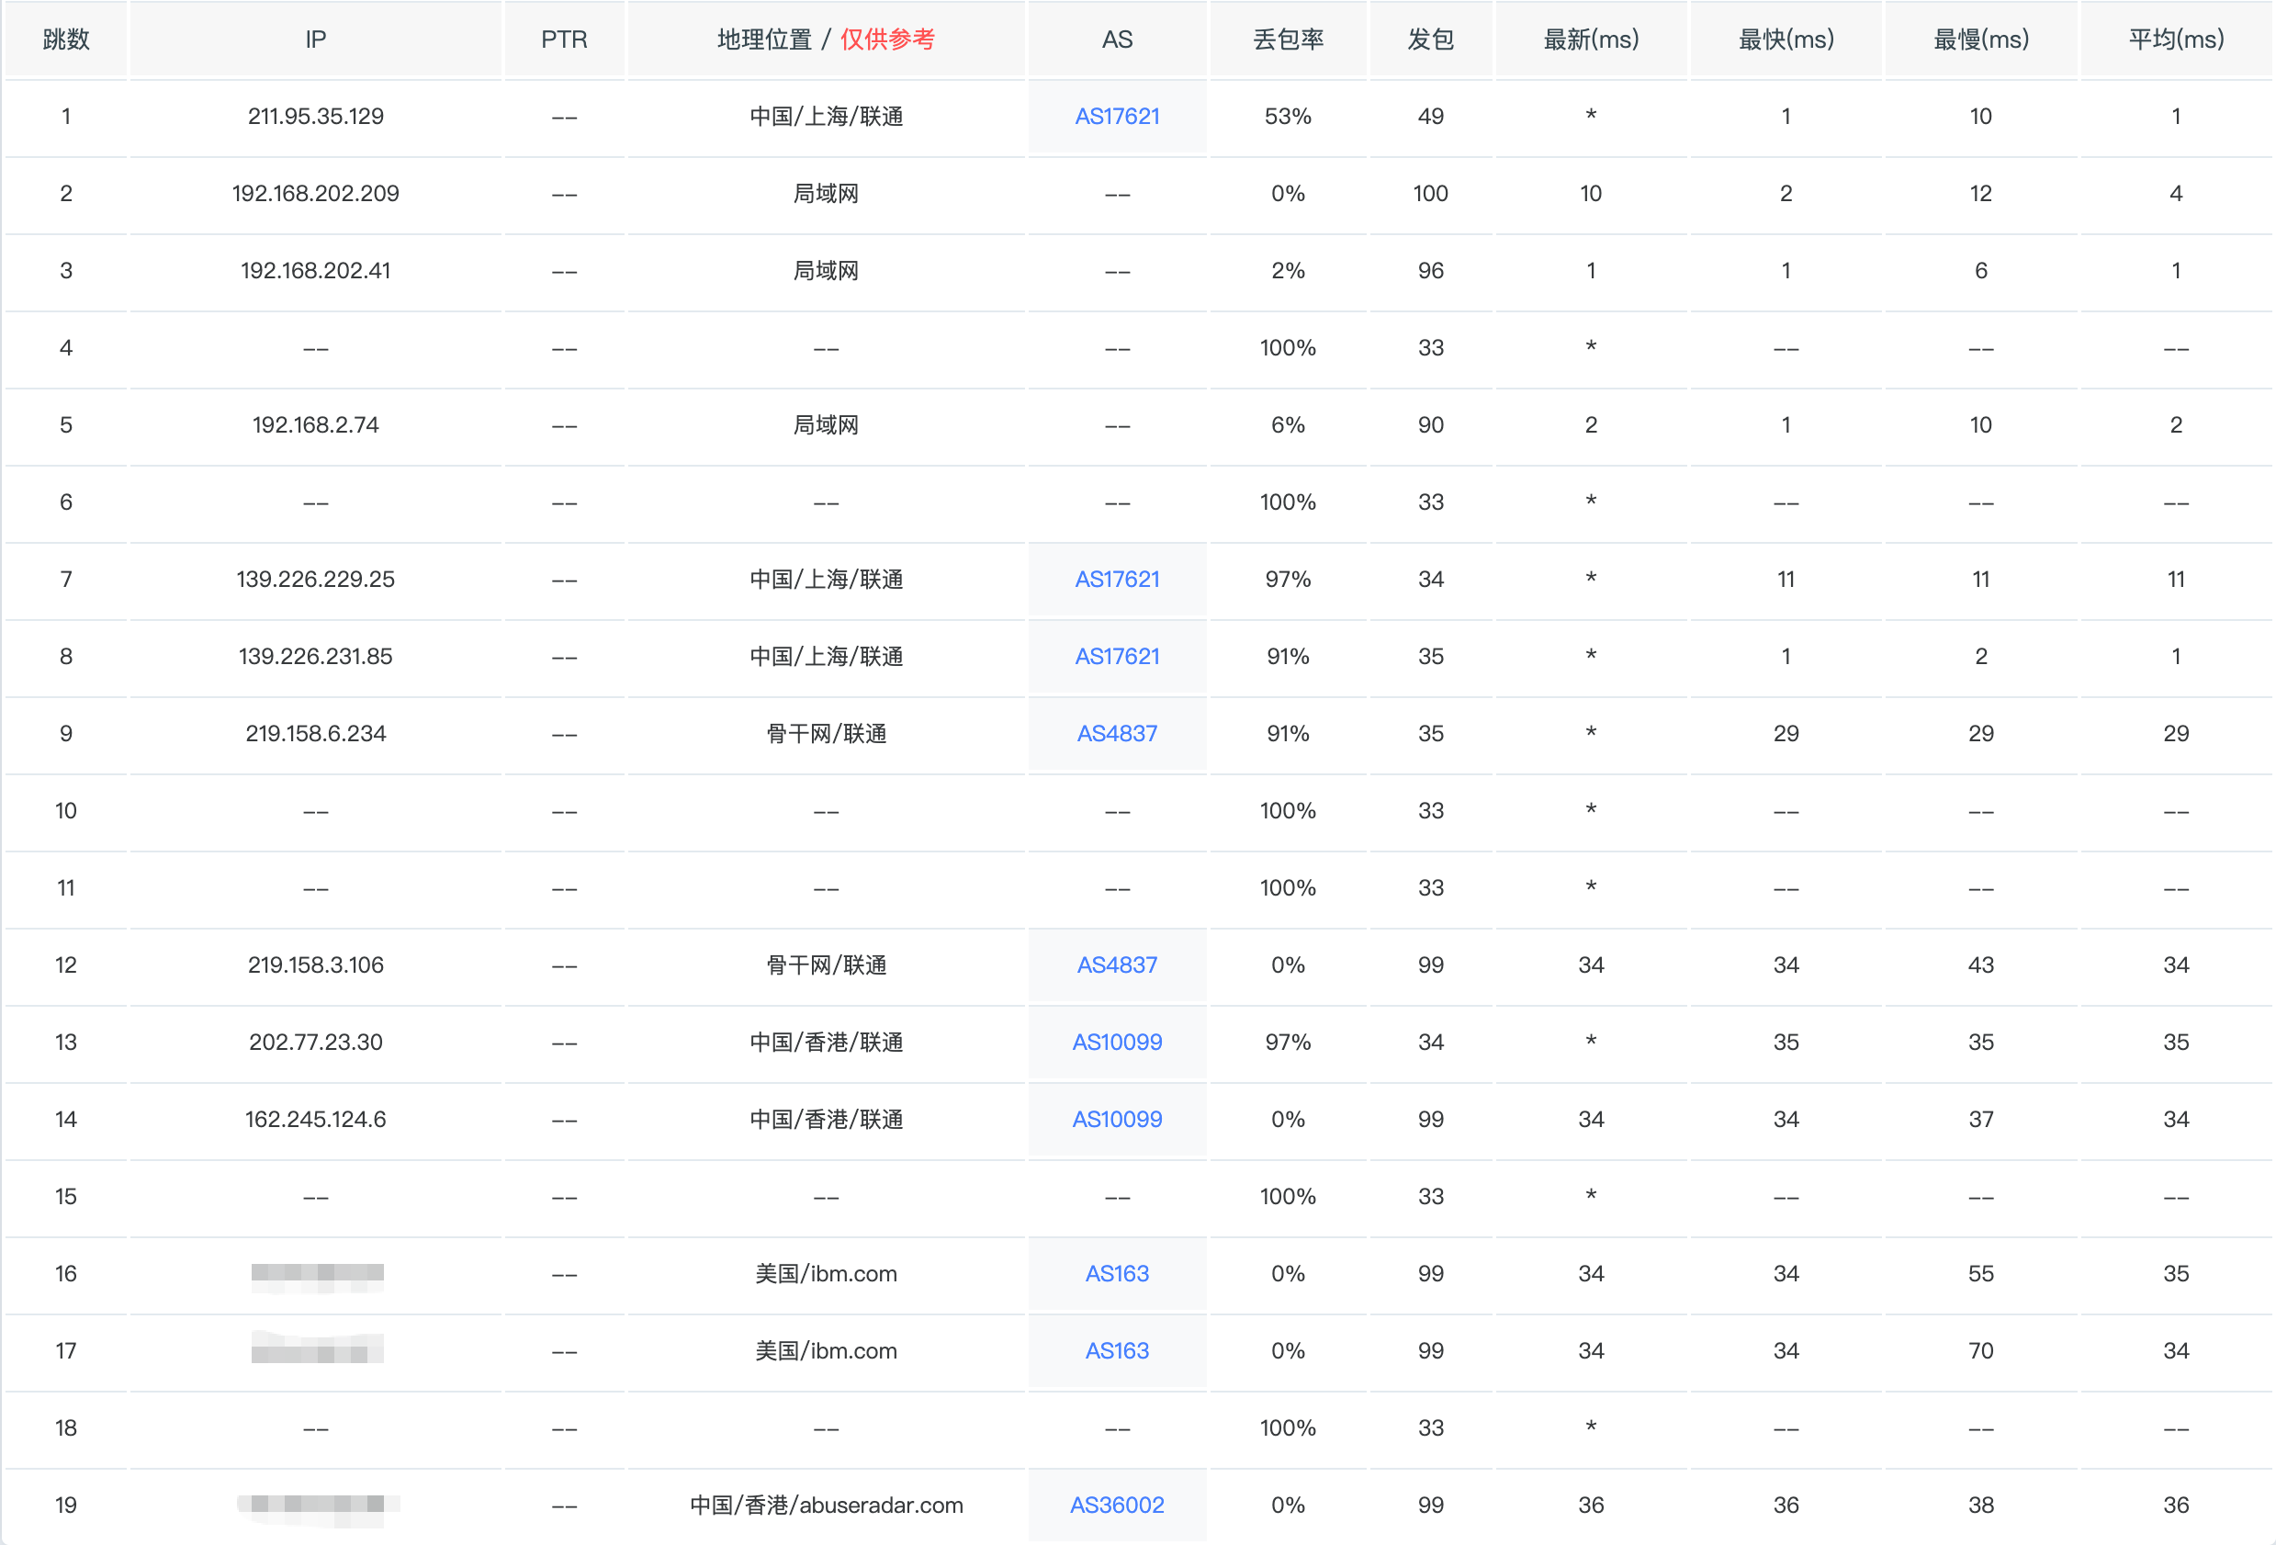The height and width of the screenshot is (1545, 2276).
Task: Click the 丢包率 column header
Action: 1288,39
